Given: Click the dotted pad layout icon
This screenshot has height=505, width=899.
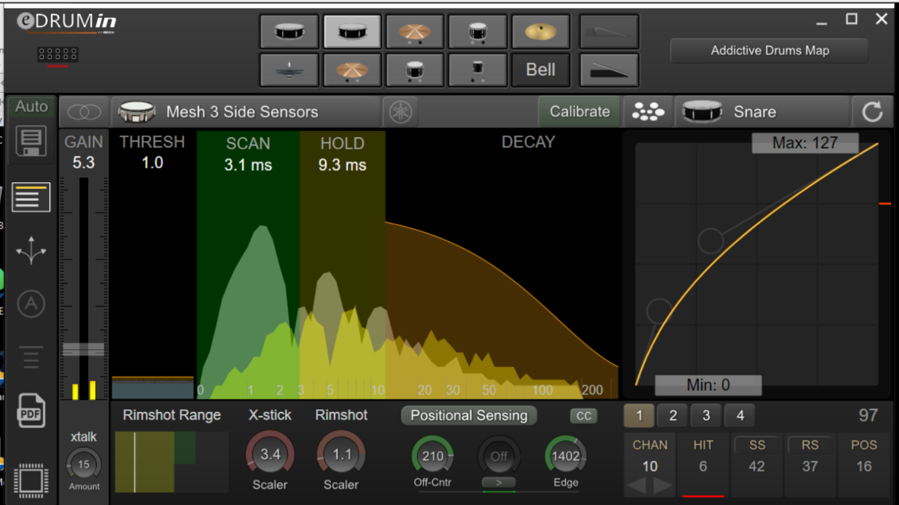Looking at the screenshot, I should [648, 112].
